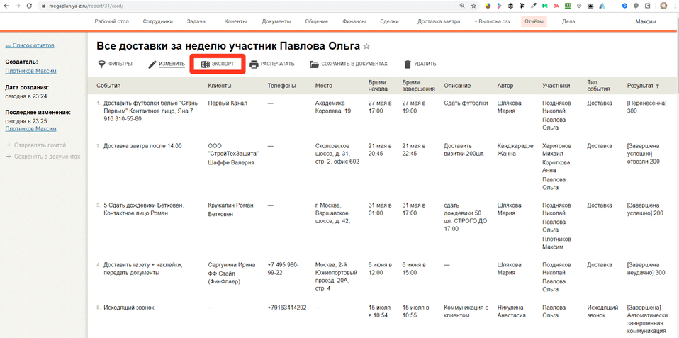The height and width of the screenshot is (338, 679).
Task: Click the Изменить pencil icon
Action: (x=152, y=64)
